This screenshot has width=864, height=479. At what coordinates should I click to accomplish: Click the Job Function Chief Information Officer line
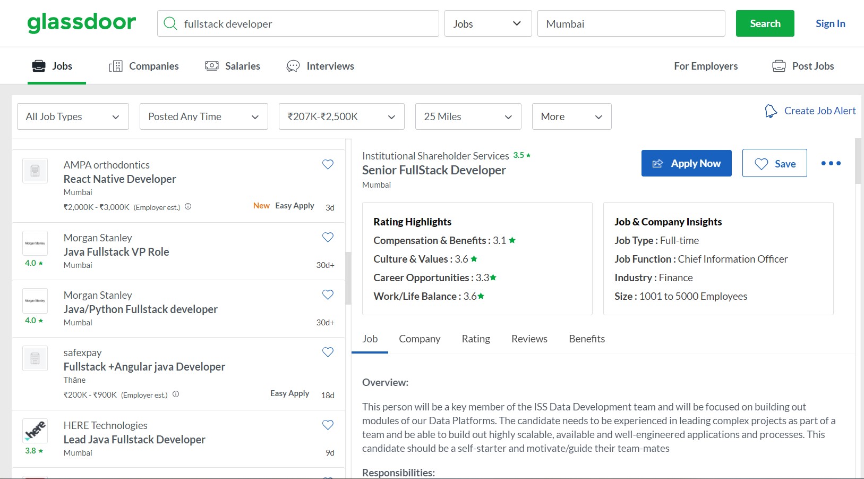pos(701,259)
